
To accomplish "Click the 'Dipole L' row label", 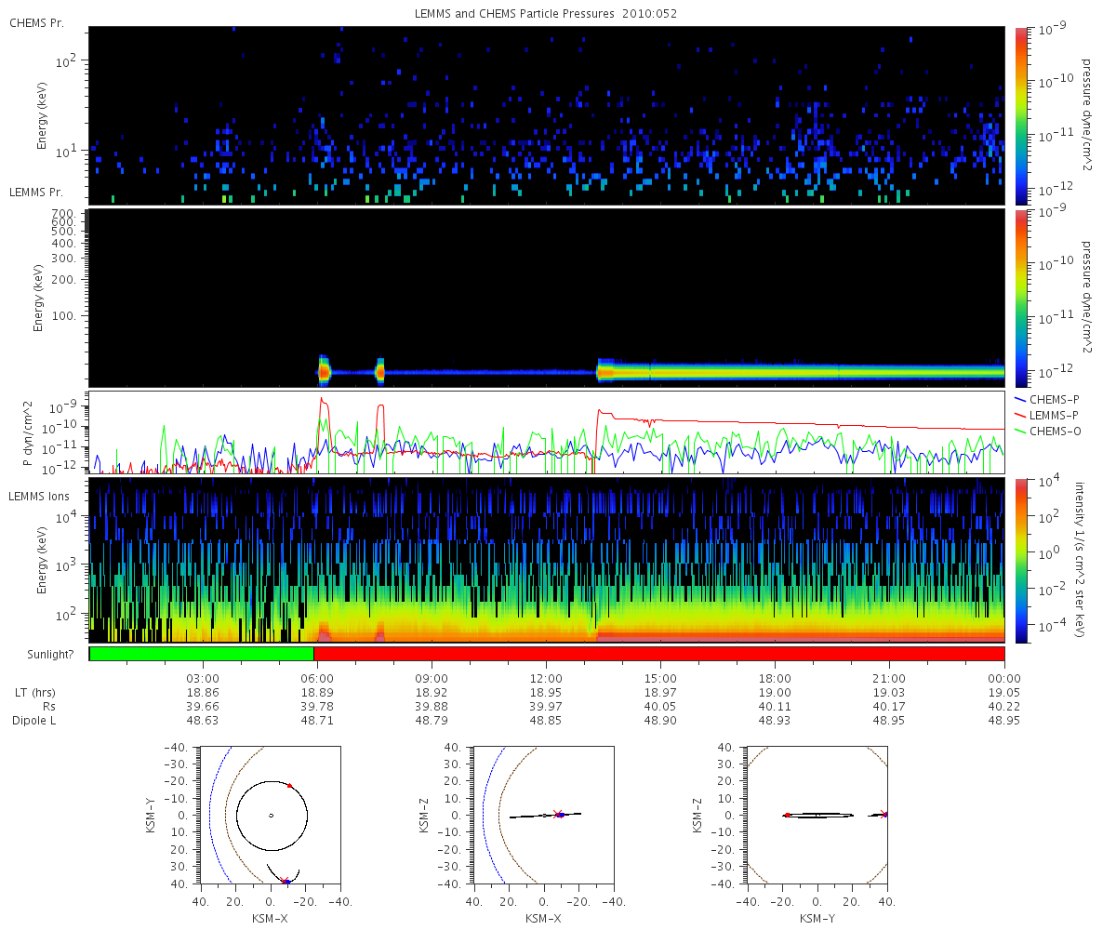I will [35, 721].
